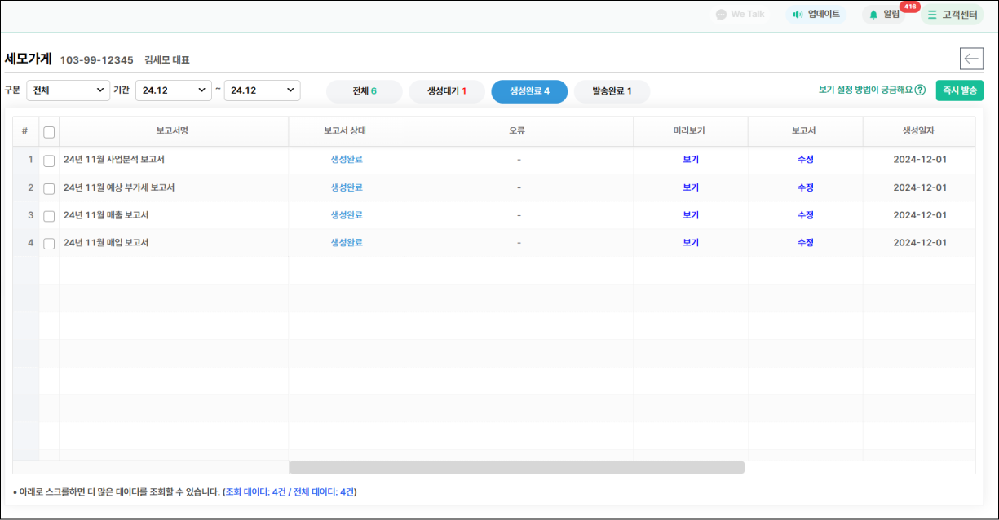
Task: Check the 24년 11월 매입 보고서 row
Action: pos(49,244)
